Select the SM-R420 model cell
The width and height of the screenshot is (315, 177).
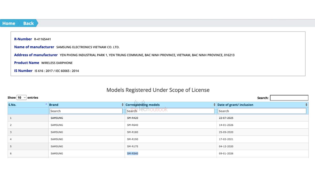tap(133, 118)
